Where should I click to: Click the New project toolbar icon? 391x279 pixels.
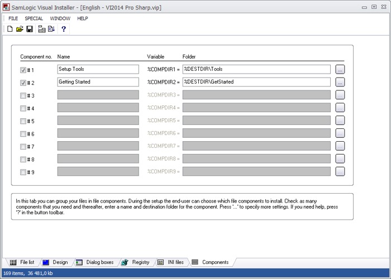(x=9, y=29)
